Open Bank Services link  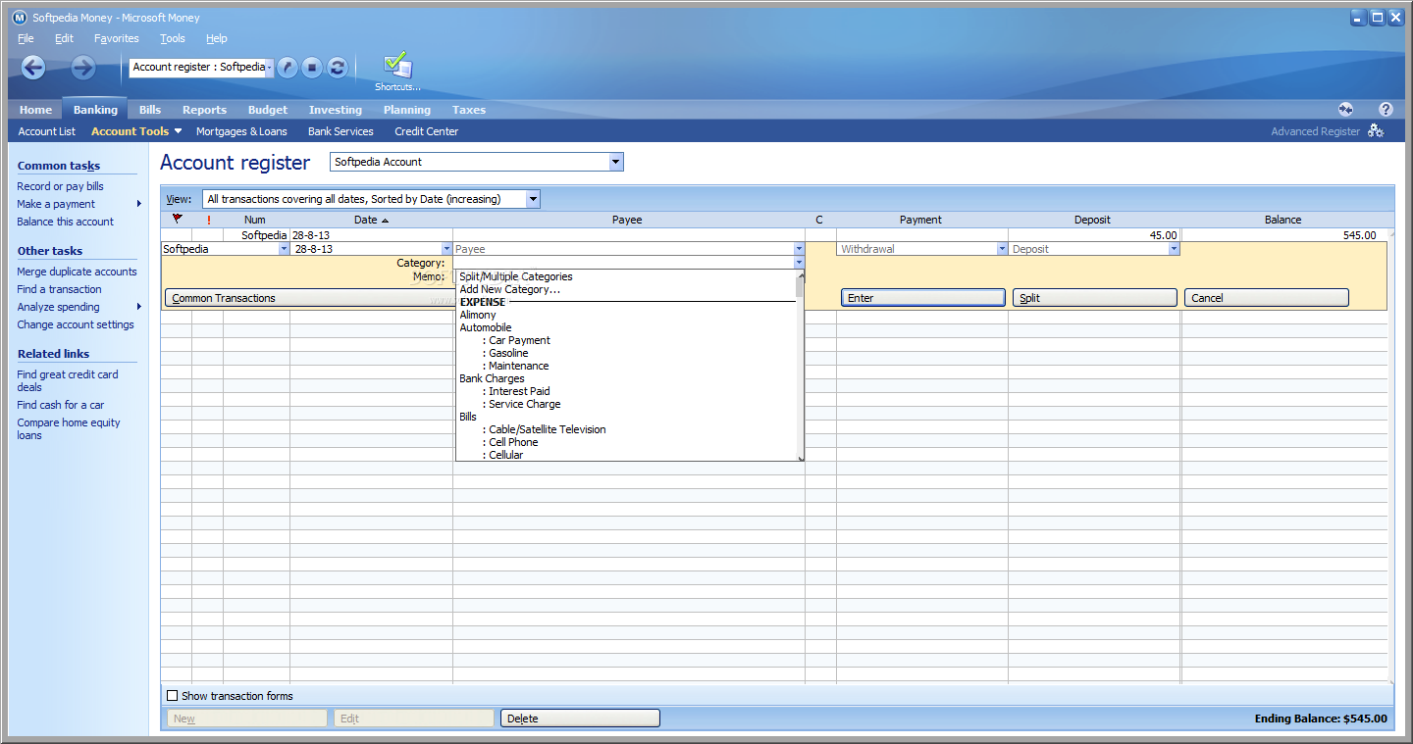tap(340, 131)
